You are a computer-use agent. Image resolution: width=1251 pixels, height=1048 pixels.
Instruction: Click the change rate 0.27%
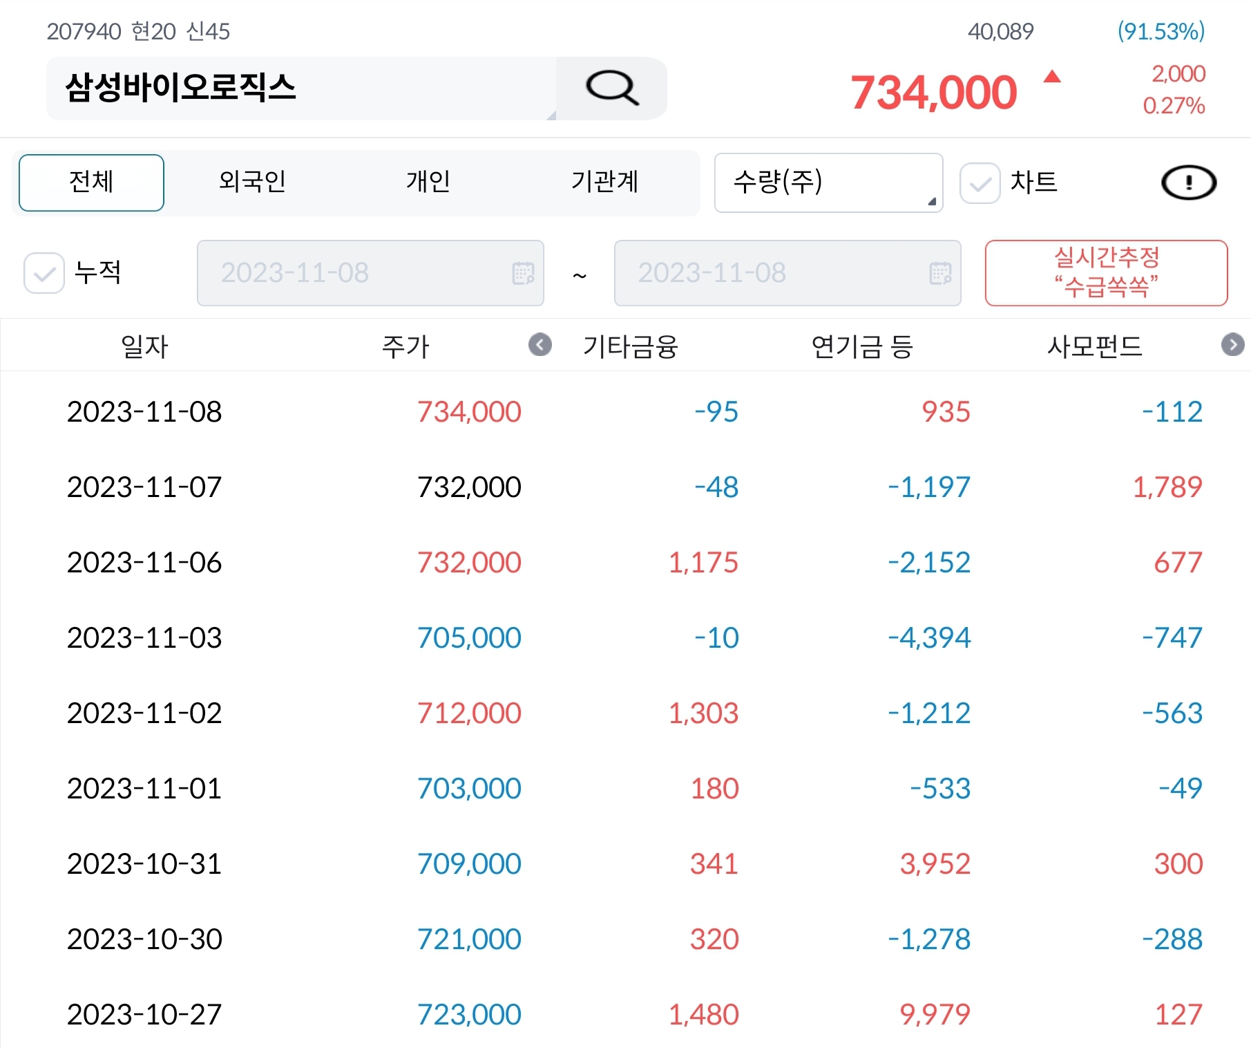[x=1174, y=106]
